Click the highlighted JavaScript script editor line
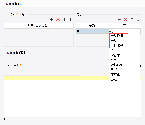Screen dimensions: 145x125 point(56,78)
